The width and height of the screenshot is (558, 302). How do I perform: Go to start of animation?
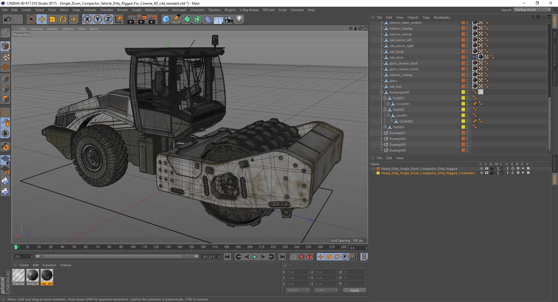coord(228,257)
